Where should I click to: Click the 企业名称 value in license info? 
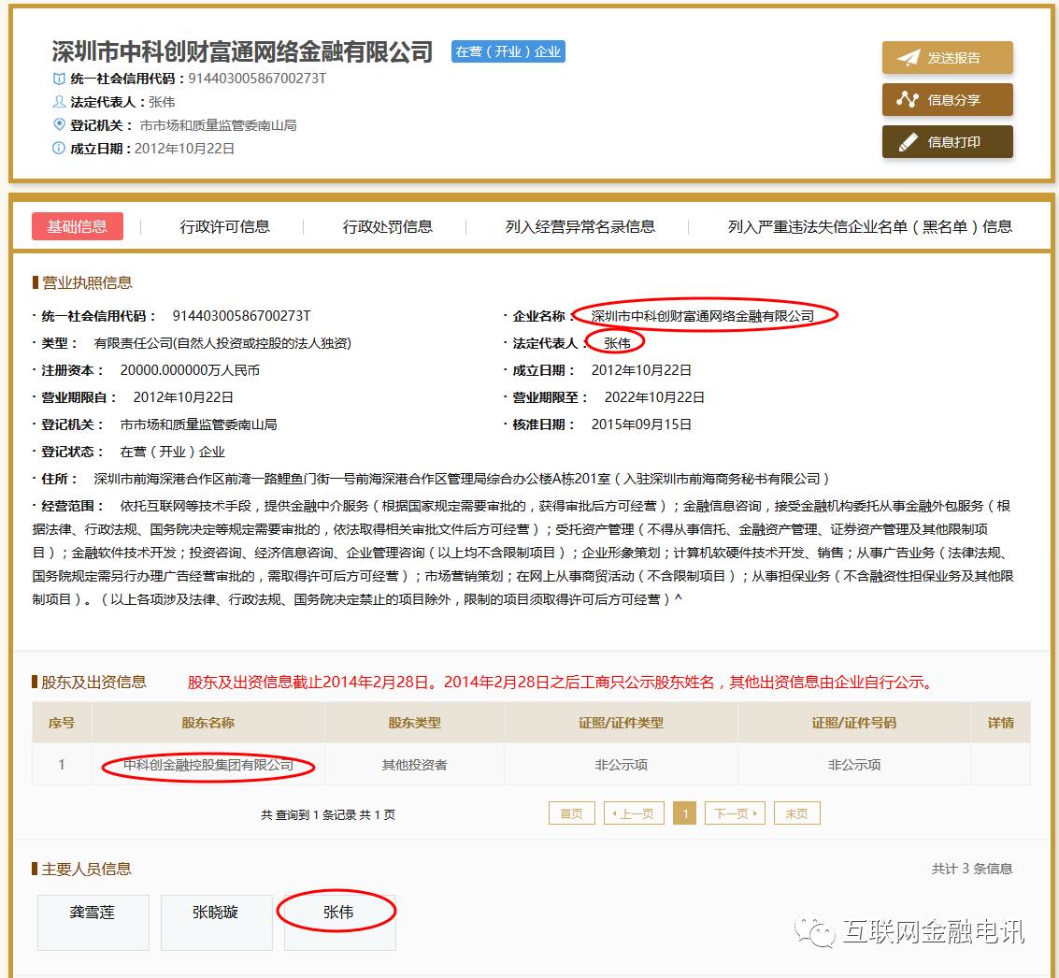[x=702, y=315]
